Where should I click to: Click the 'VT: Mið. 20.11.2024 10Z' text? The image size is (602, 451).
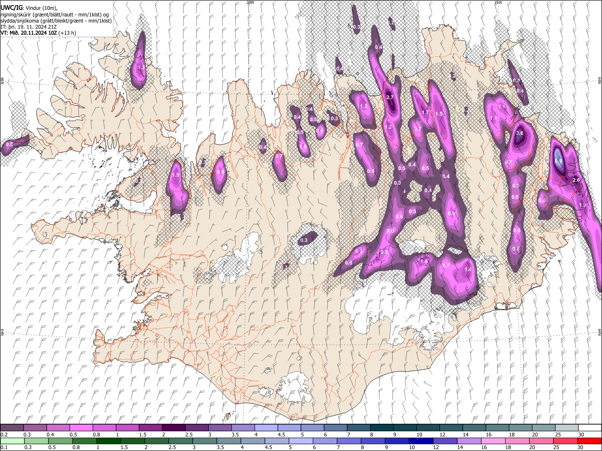pyautogui.click(x=29, y=33)
